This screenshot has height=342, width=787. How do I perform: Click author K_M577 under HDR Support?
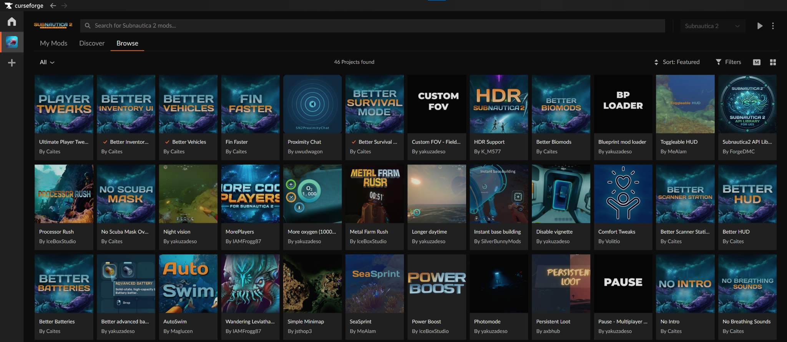pos(491,151)
